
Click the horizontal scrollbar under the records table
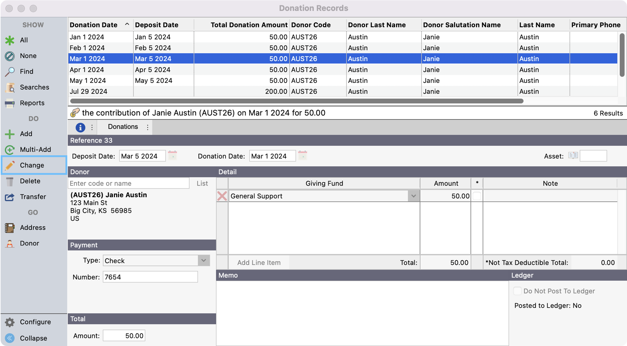click(x=297, y=101)
